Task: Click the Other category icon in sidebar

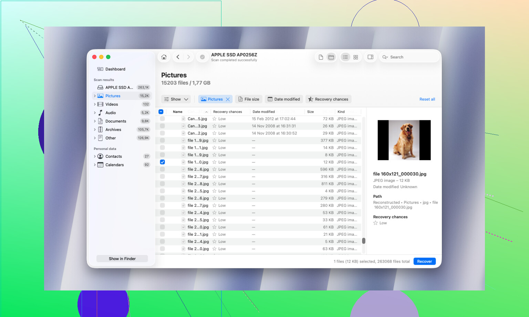Action: pos(100,138)
